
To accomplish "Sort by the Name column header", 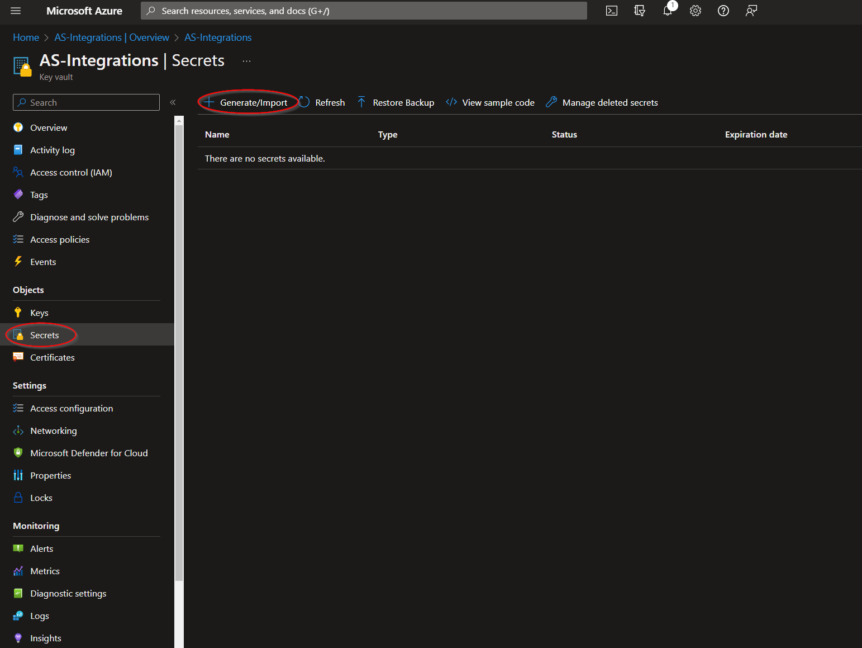I will pos(217,135).
